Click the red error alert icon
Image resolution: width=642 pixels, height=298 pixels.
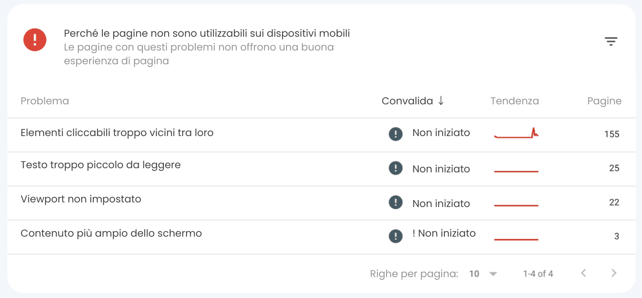pyautogui.click(x=35, y=40)
